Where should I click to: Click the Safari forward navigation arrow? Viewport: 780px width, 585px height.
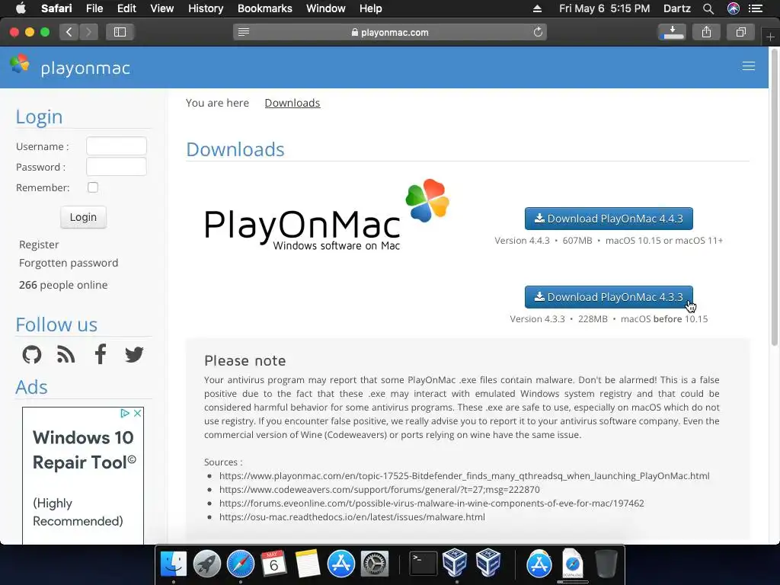[x=88, y=32]
